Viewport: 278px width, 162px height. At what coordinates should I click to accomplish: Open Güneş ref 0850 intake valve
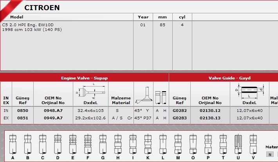pos(23,111)
